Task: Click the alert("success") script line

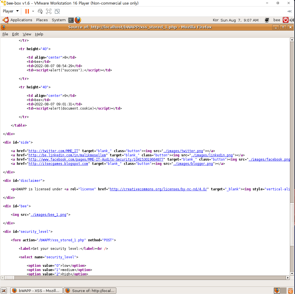Action: (x=69, y=70)
